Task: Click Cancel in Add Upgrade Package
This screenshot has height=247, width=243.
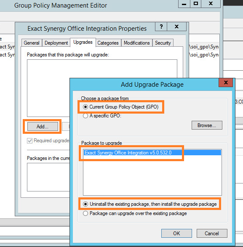Action: click(212, 233)
